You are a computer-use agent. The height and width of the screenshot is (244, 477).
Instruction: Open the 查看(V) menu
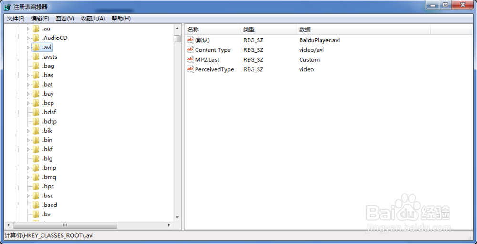click(65, 19)
